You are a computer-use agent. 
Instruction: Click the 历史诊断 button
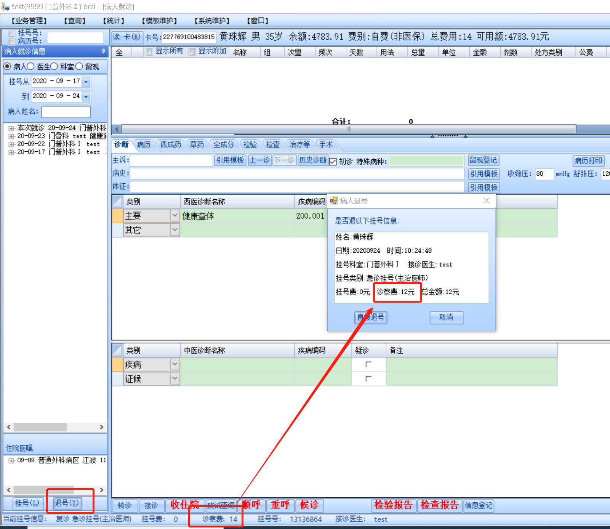(313, 160)
